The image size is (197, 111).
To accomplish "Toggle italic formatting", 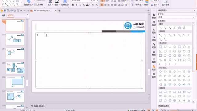I will pos(76,5).
